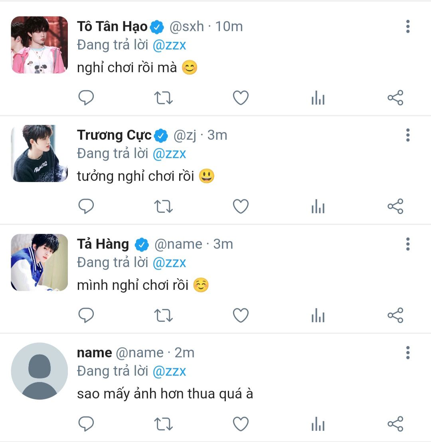Click the @zzx mention in Trương Cực's reply
431x442 pixels.
coord(170,154)
